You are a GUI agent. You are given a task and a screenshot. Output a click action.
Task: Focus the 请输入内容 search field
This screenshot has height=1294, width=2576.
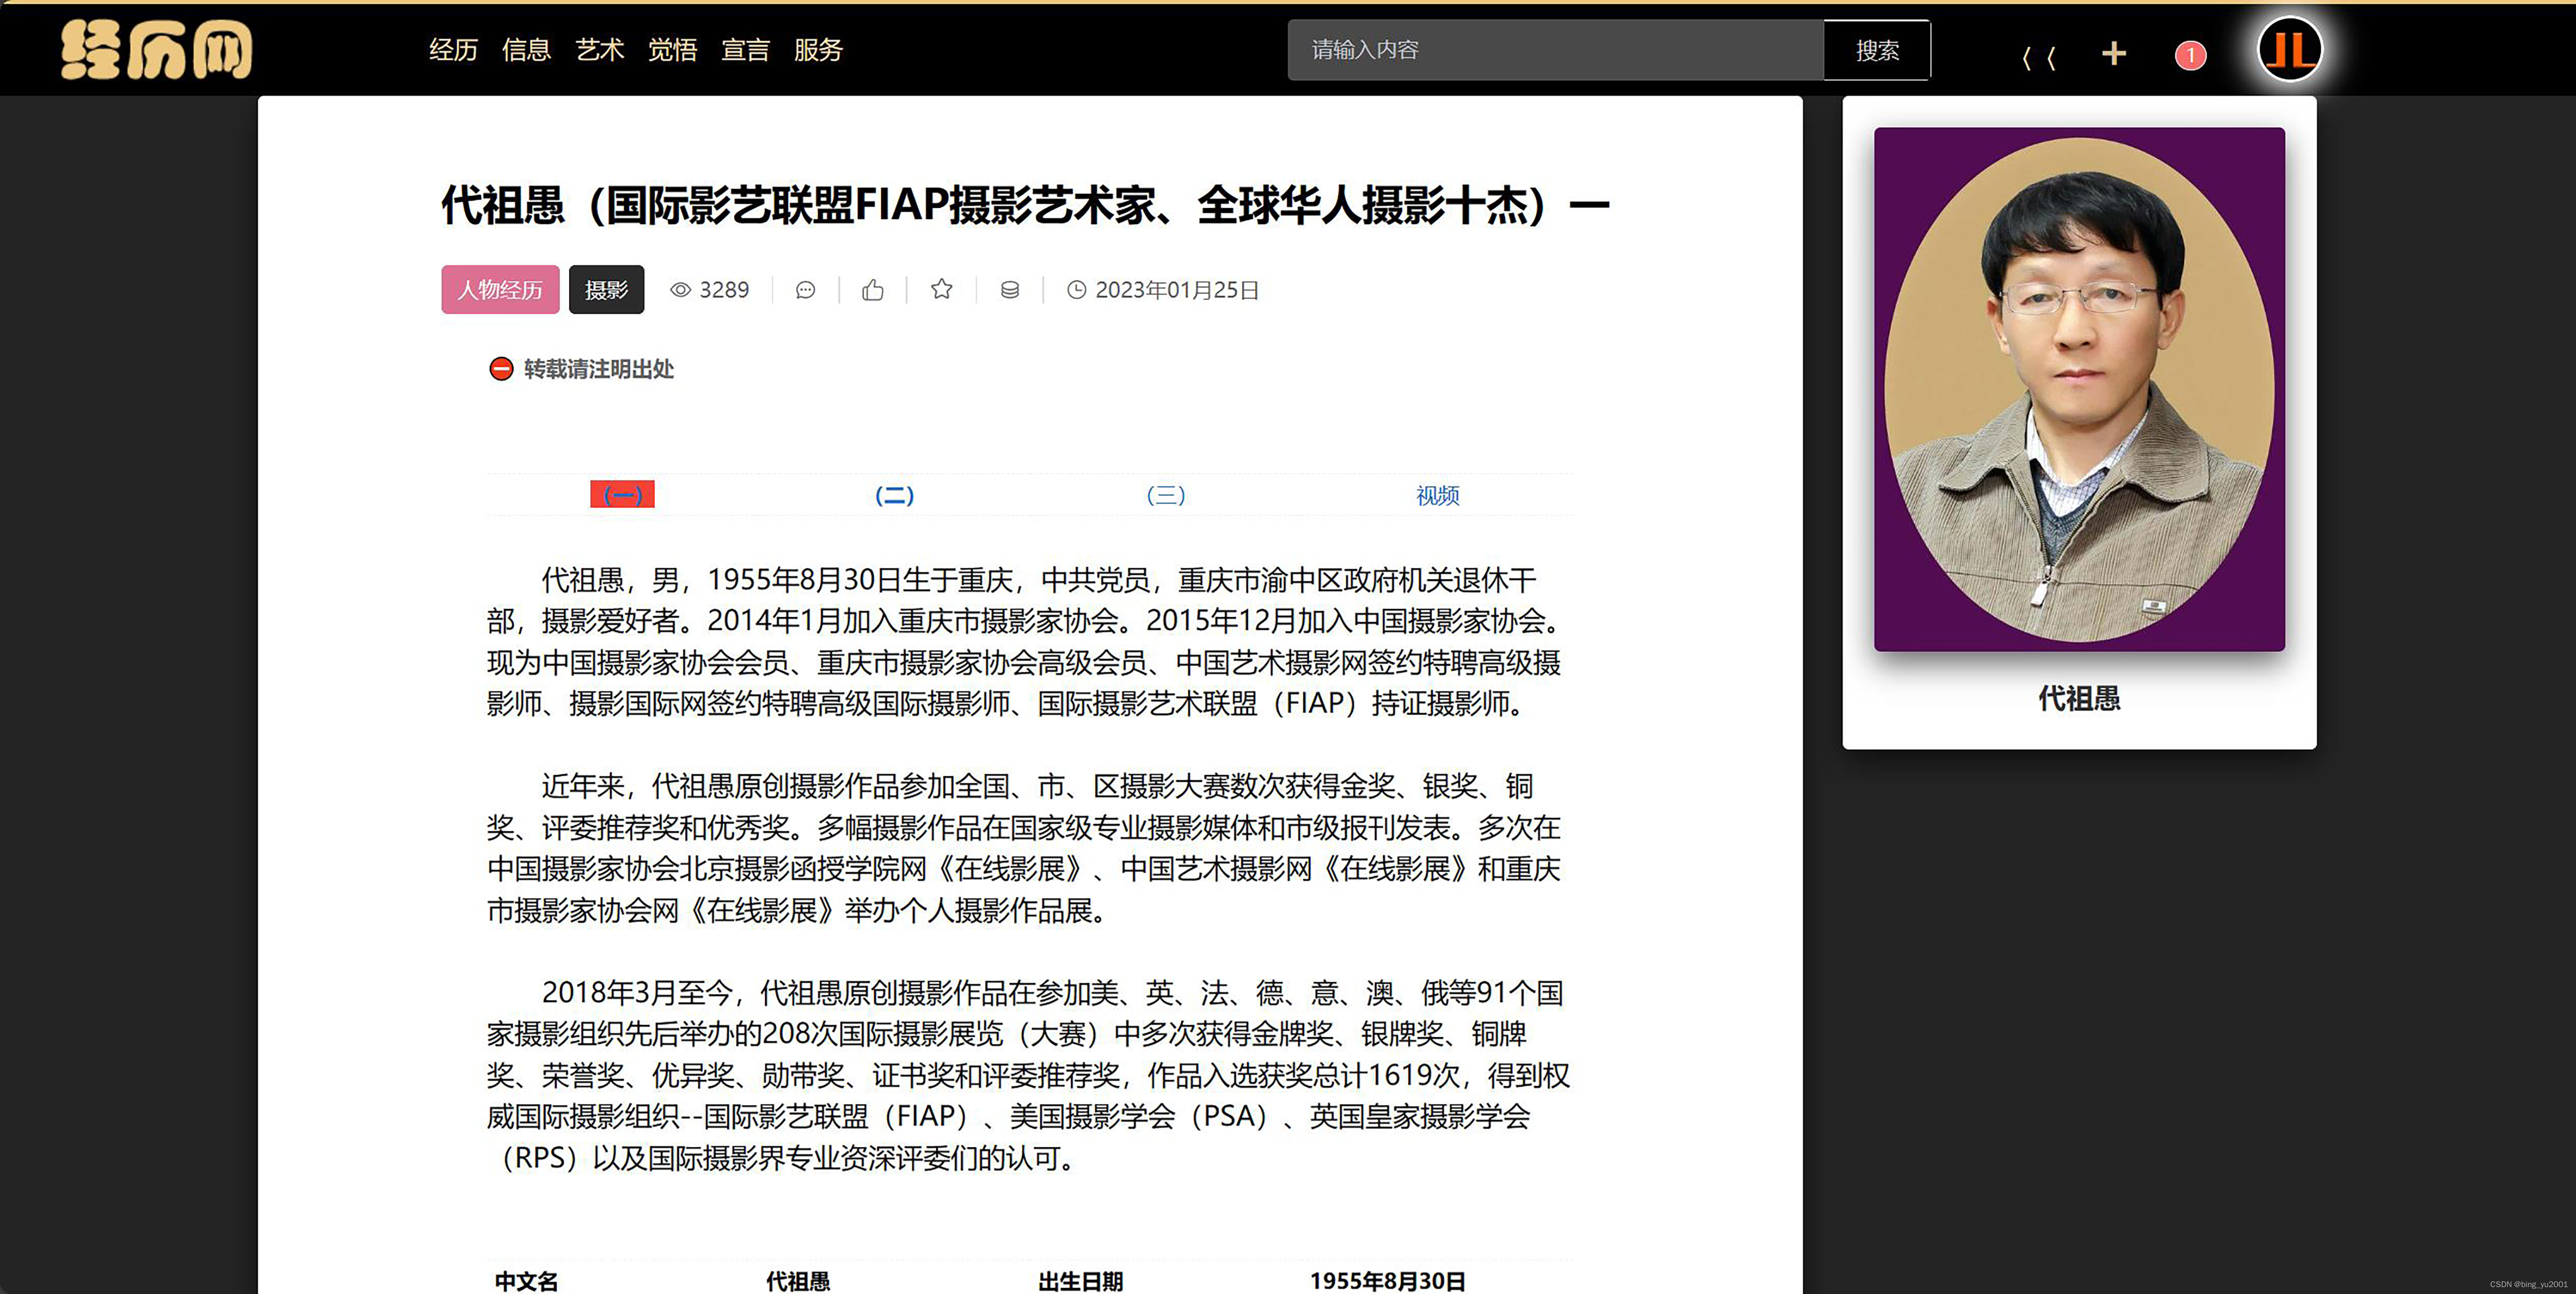click(x=1555, y=50)
